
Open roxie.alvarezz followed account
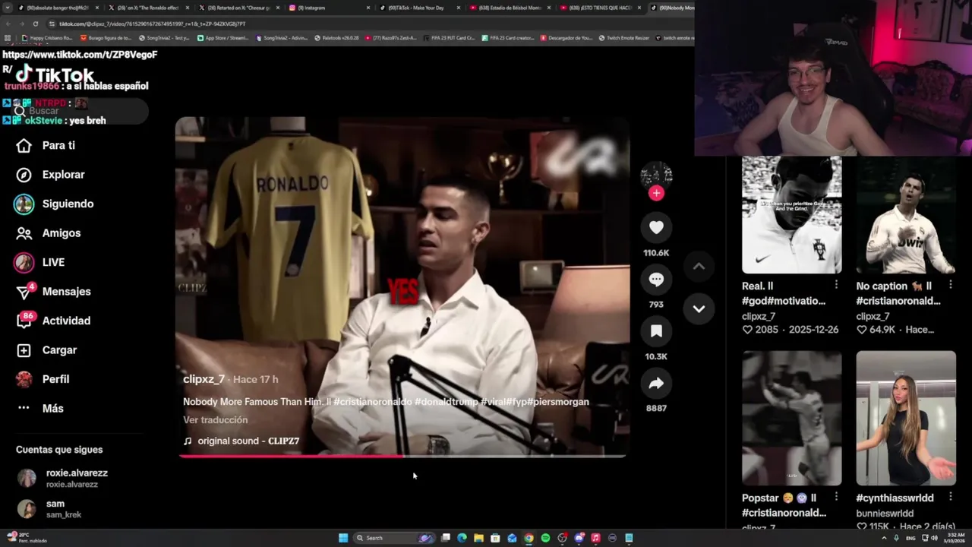[x=62, y=478]
